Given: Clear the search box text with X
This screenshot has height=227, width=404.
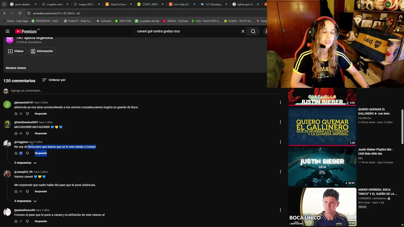Looking at the screenshot, I should coord(243,31).
